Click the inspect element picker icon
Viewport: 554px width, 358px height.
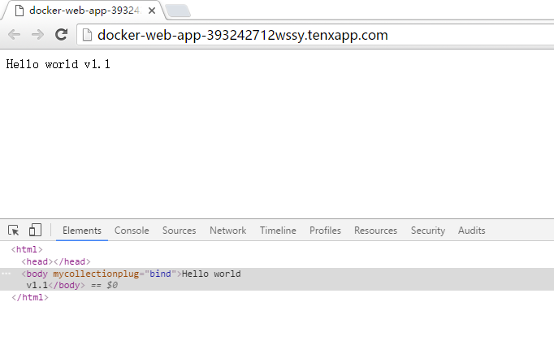click(14, 231)
